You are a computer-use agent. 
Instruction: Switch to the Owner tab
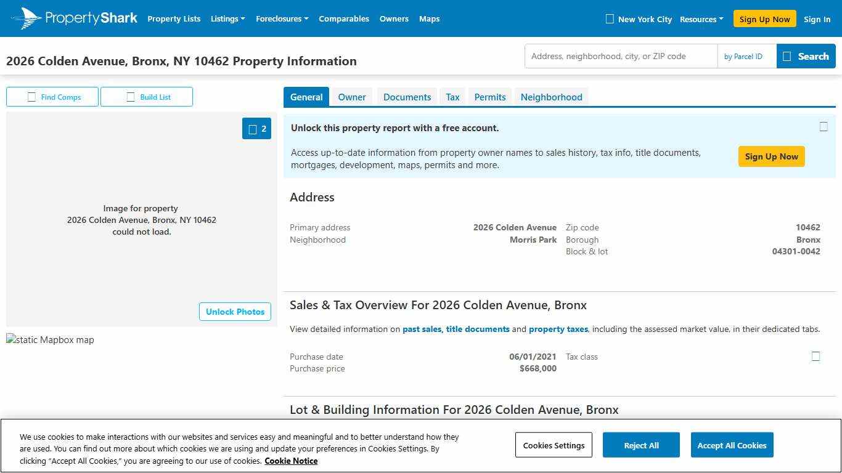(x=351, y=97)
